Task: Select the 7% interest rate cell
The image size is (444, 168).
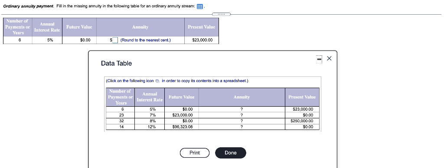Action: [x=150, y=115]
